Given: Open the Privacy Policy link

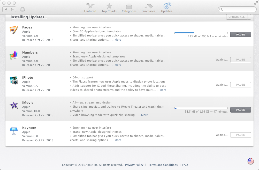Looking at the screenshot, I should click(x=134, y=165).
